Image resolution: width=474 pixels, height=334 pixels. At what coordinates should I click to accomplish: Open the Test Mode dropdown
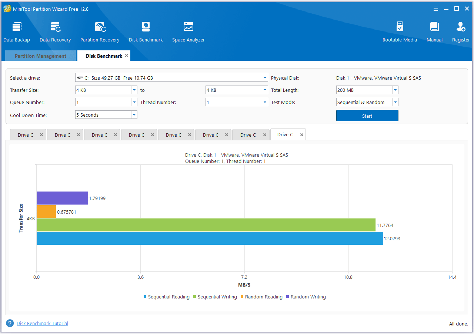click(395, 103)
